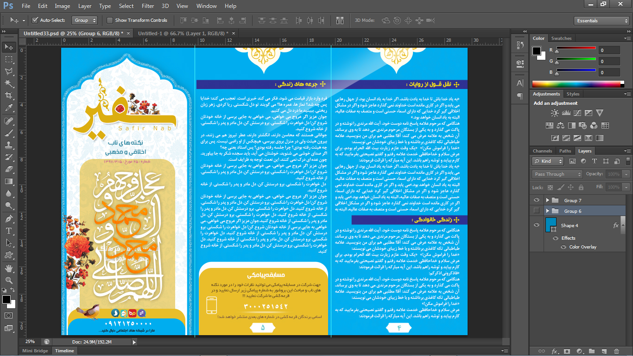Delete layer using the trash icon
The height and width of the screenshot is (356, 633).
pos(616,351)
